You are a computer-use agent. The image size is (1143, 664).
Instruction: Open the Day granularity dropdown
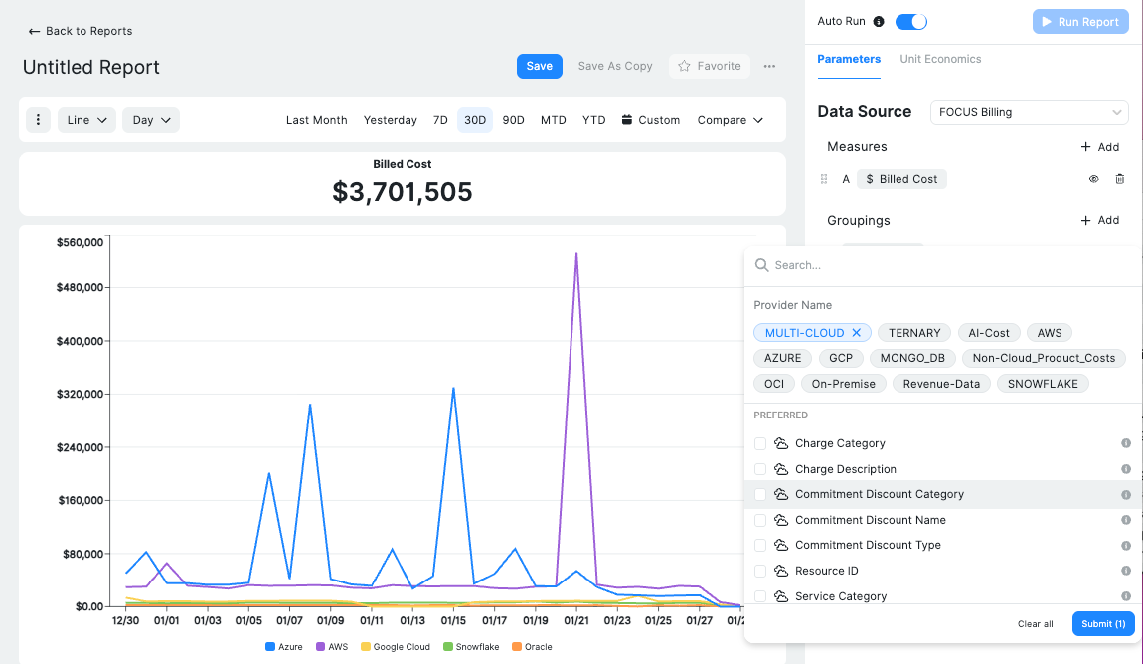(x=151, y=120)
